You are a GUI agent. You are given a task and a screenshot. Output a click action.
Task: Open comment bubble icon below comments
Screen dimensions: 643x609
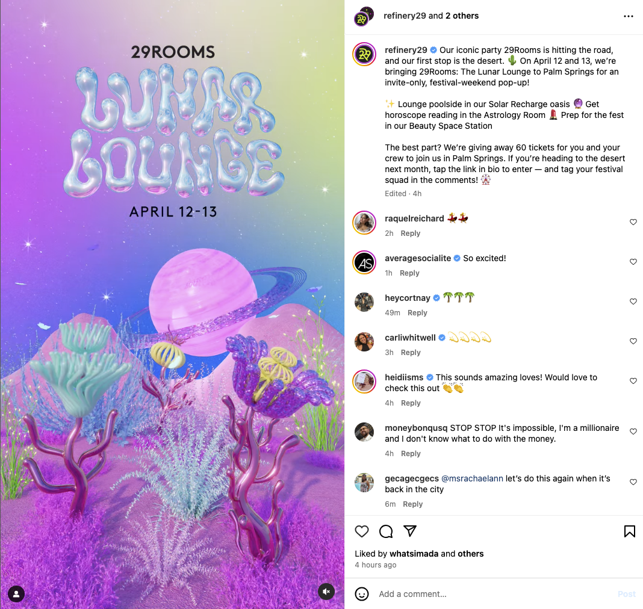(x=386, y=531)
